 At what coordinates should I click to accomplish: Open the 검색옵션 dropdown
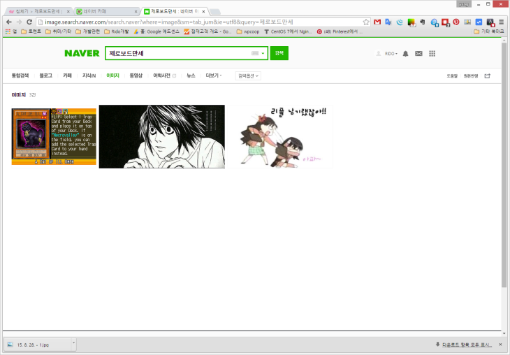pyautogui.click(x=248, y=75)
